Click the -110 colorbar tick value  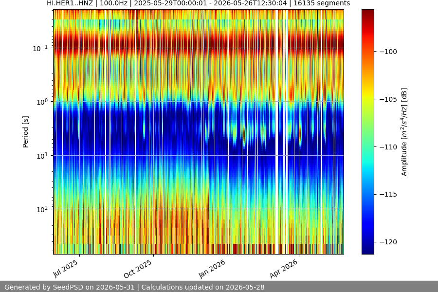tap(388, 147)
